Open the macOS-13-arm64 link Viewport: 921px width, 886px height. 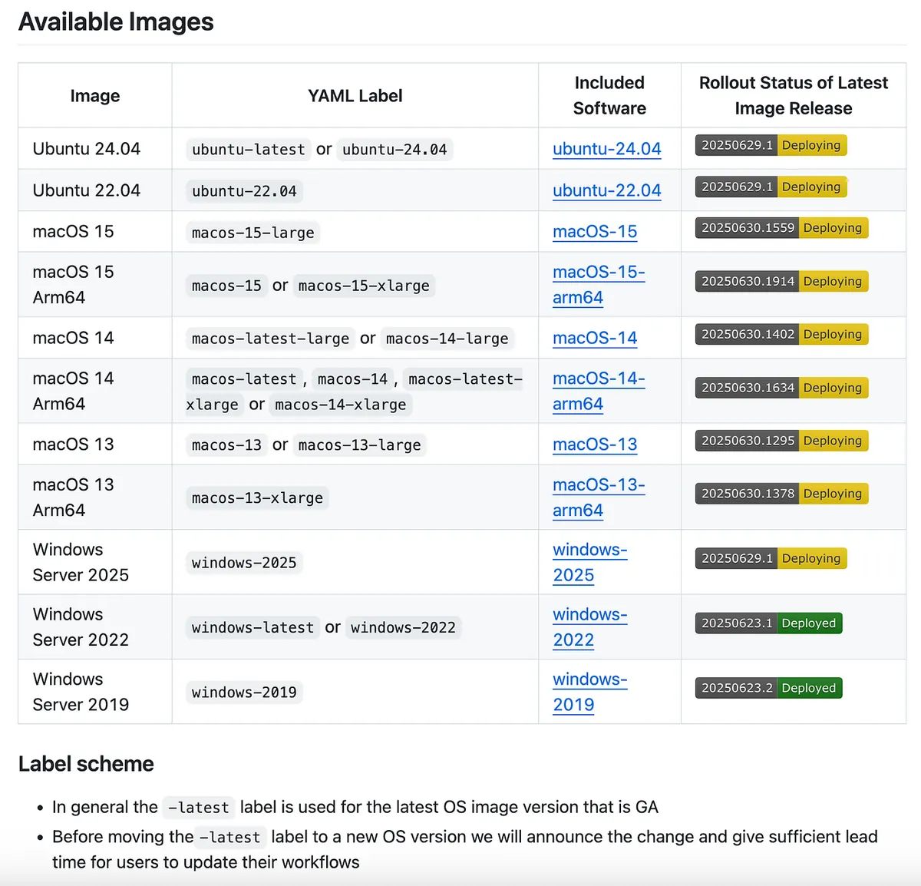[x=598, y=498]
